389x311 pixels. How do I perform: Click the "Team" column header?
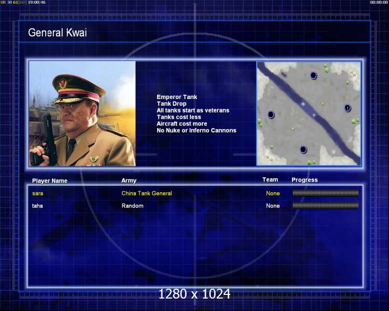pyautogui.click(x=270, y=179)
